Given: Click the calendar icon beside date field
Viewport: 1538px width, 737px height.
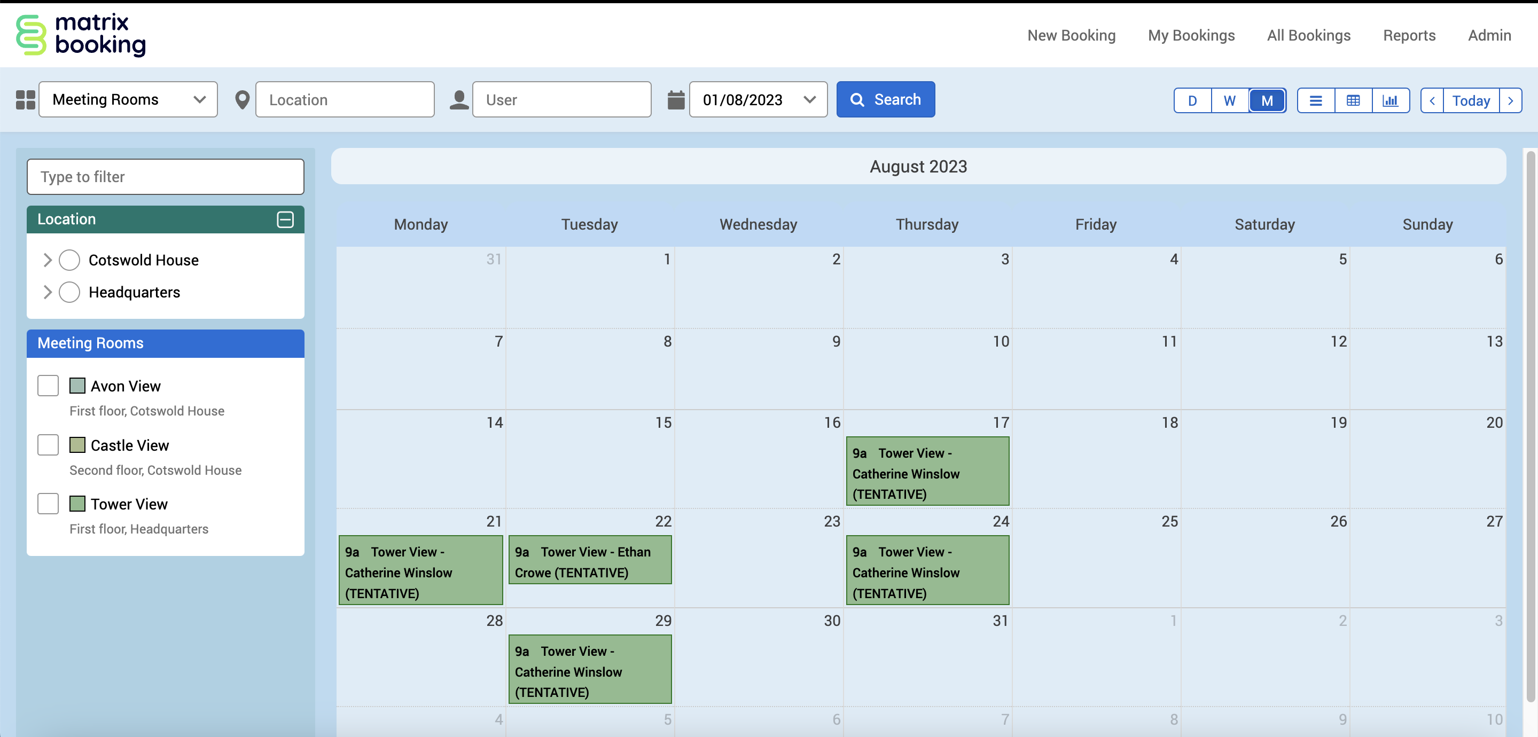Looking at the screenshot, I should pyautogui.click(x=675, y=100).
